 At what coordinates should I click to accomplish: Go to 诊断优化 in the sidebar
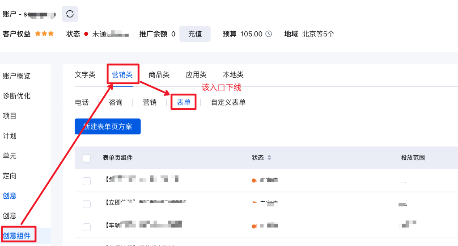17,96
